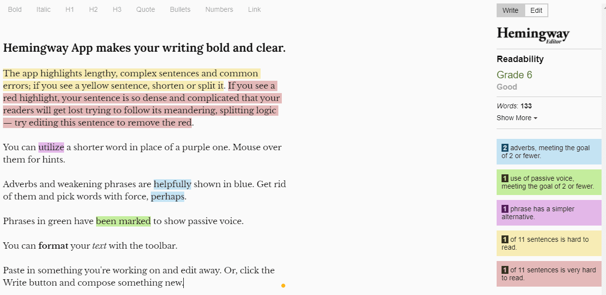Viewport: 606px width, 295px height.
Task: Select the blue adverbs count box
Action: coord(549,152)
